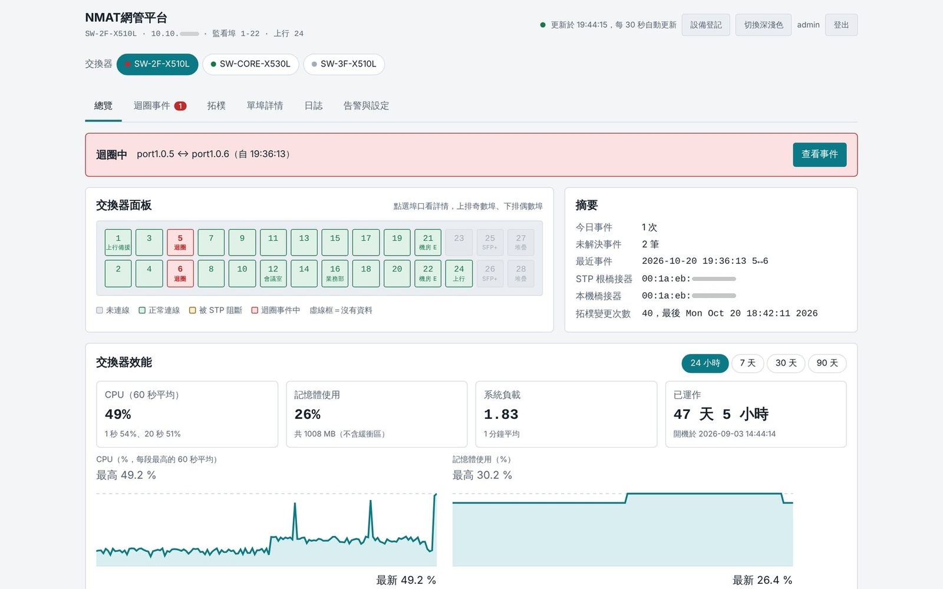Click the admin username

(x=808, y=25)
